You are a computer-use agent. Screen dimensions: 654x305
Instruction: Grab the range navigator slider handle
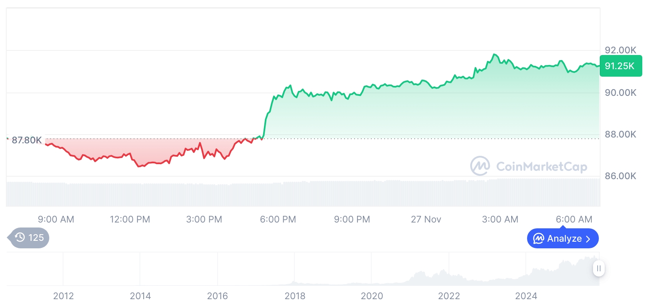pos(598,268)
